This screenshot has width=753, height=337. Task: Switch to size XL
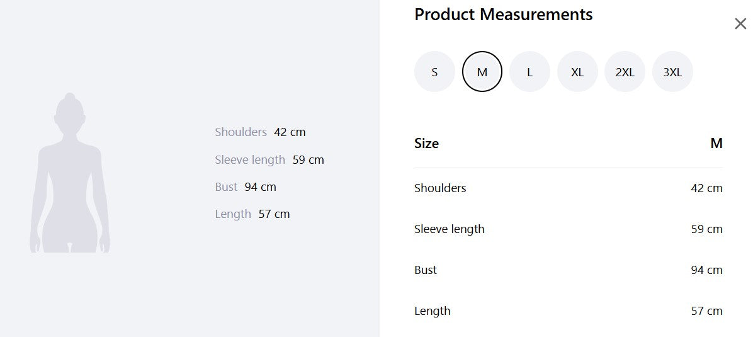(x=577, y=72)
